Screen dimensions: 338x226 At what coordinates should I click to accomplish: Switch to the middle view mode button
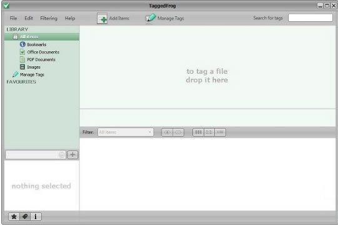point(209,132)
